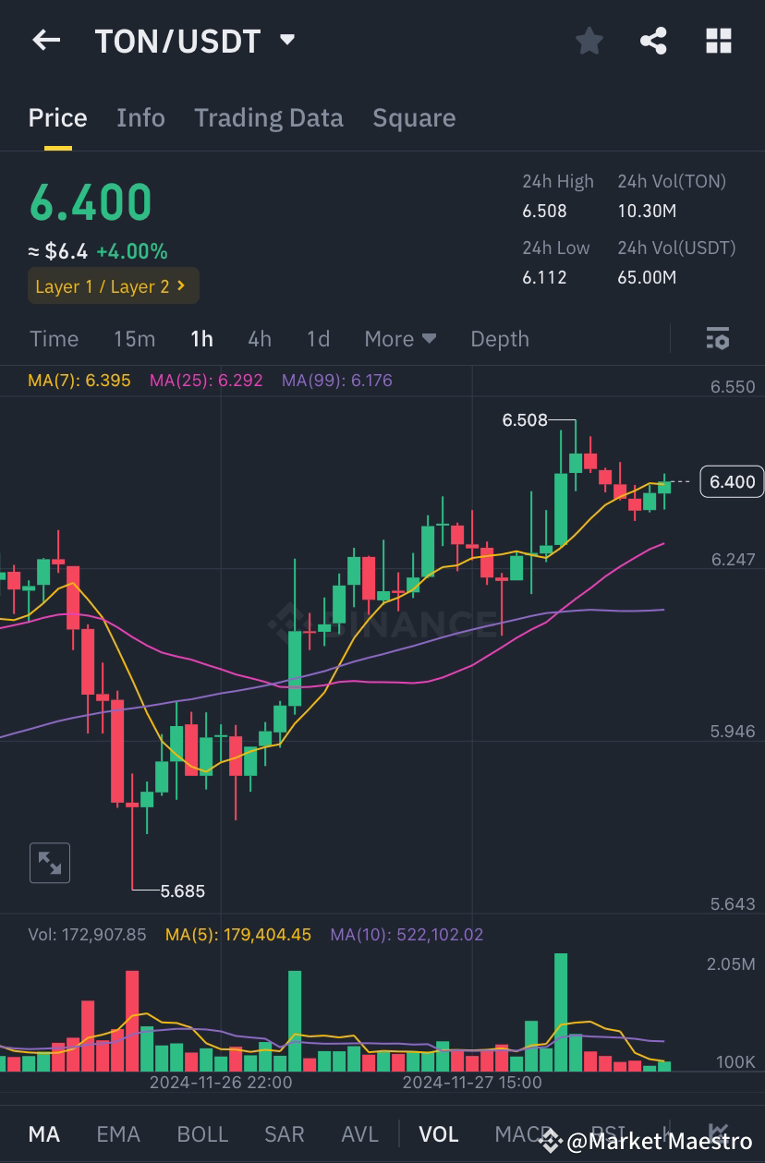Open the grid layout icon
765x1163 pixels.
click(x=719, y=41)
